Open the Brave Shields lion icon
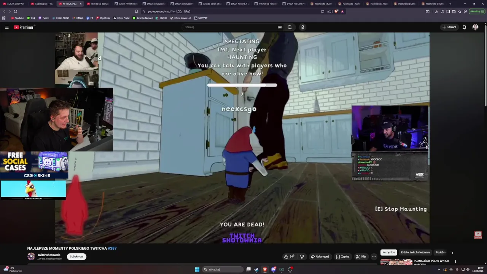 (x=336, y=11)
